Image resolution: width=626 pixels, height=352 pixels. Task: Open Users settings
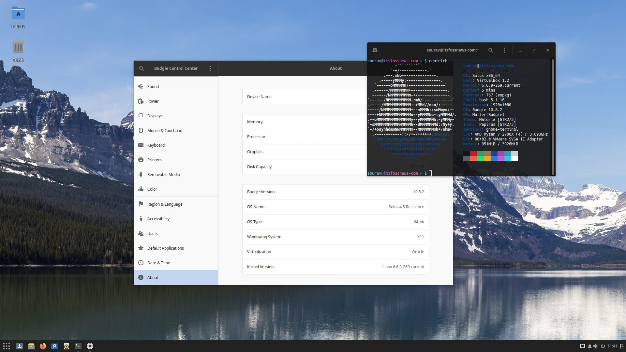click(153, 233)
